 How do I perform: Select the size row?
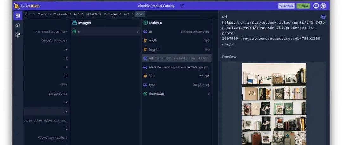(x=177, y=76)
